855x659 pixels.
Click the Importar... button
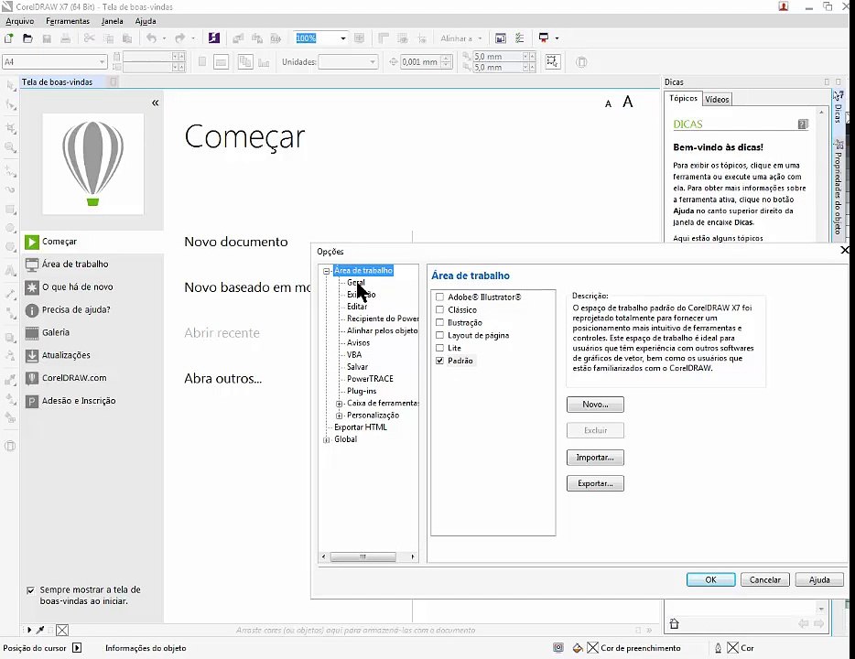(x=595, y=458)
